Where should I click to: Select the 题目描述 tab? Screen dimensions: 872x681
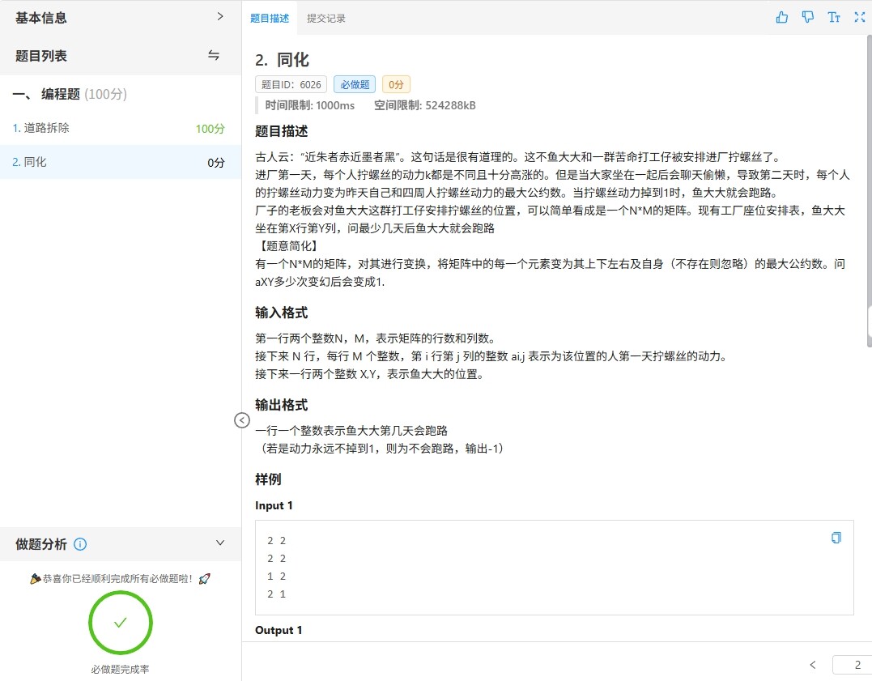270,18
